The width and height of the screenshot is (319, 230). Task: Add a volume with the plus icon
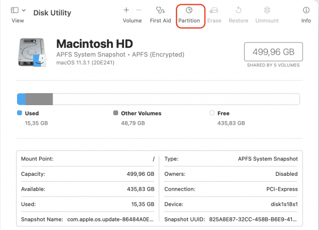[126, 10]
